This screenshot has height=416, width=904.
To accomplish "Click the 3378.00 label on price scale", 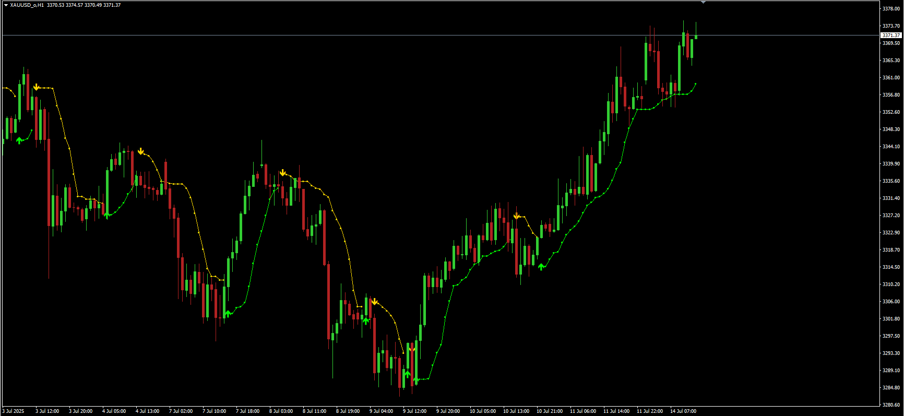I will pyautogui.click(x=891, y=9).
